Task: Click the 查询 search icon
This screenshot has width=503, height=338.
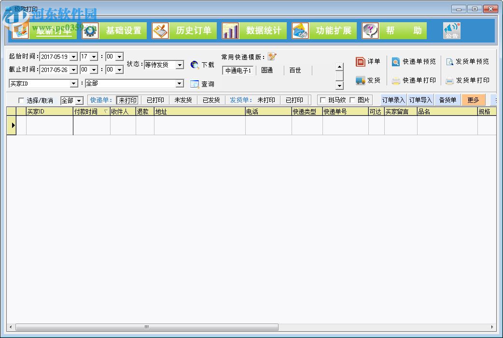Action: 195,84
